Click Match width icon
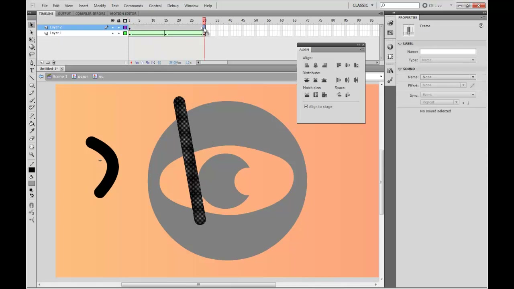The image size is (514, 289). pos(307,95)
